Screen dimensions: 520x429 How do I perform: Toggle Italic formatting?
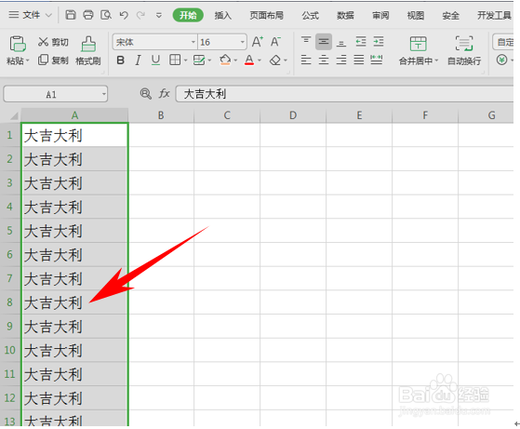tap(138, 60)
